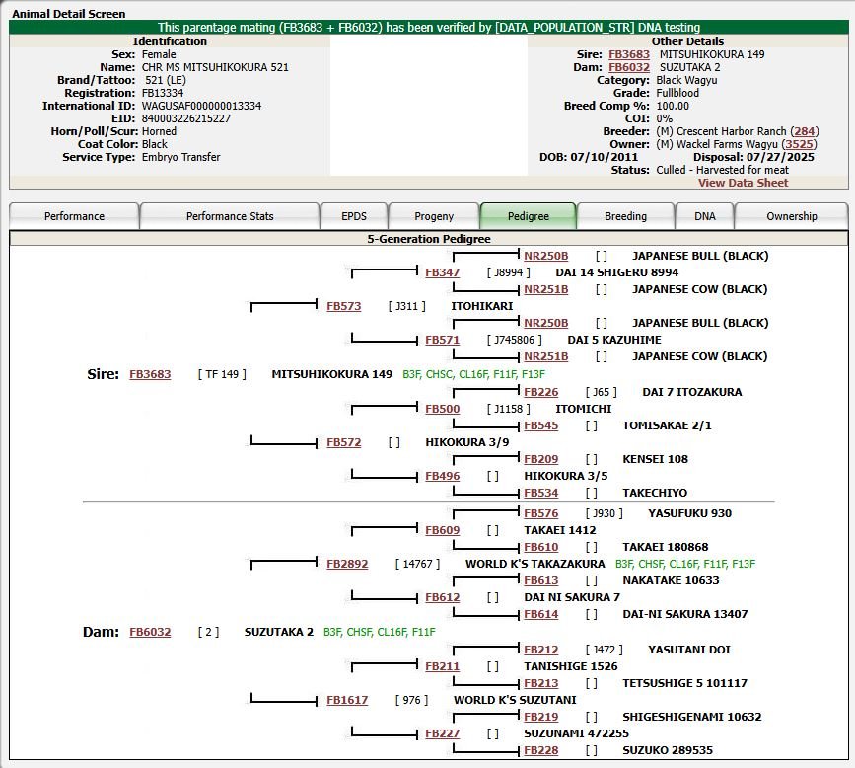Open the FB573 ITOHIKARI pedigree link
The height and width of the screenshot is (768, 855).
tap(344, 306)
